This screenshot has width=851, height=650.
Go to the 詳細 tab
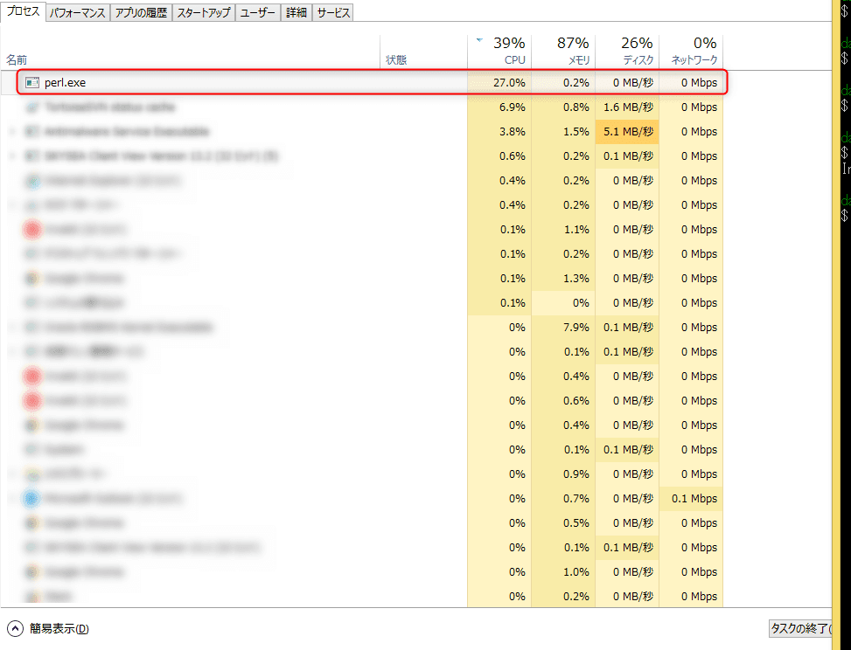point(296,12)
